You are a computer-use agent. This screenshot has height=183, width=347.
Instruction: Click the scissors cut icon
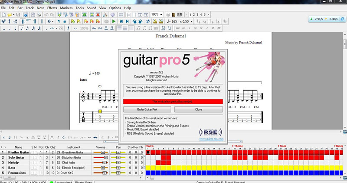[105, 14]
